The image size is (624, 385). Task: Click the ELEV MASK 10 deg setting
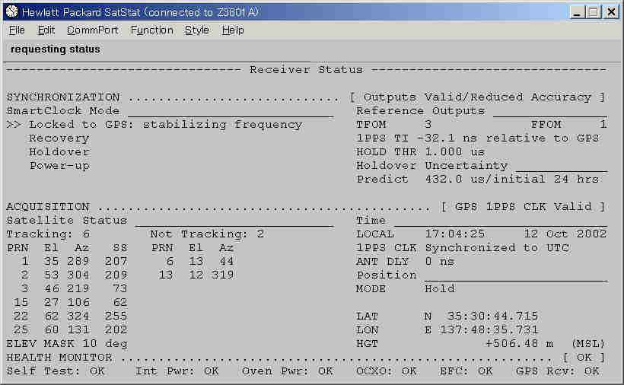[67, 344]
